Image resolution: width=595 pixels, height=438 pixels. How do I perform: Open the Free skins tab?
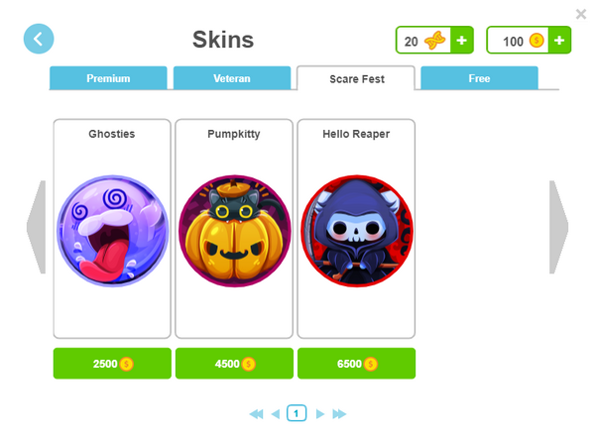[x=479, y=78]
